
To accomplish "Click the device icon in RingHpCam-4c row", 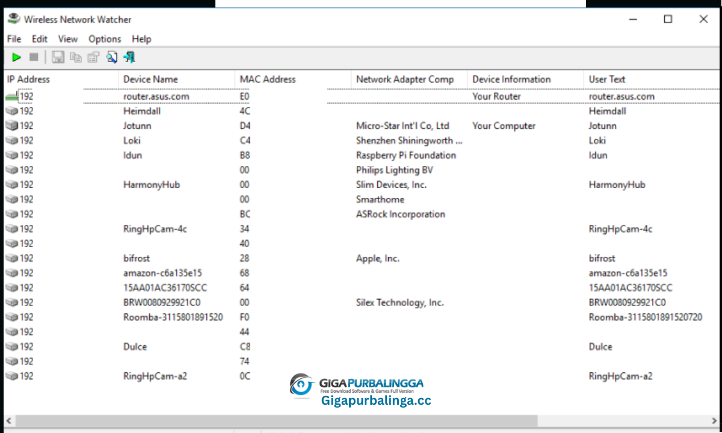I will point(11,229).
